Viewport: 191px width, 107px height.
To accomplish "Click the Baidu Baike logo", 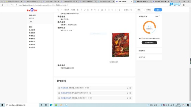I will coord(32,10).
